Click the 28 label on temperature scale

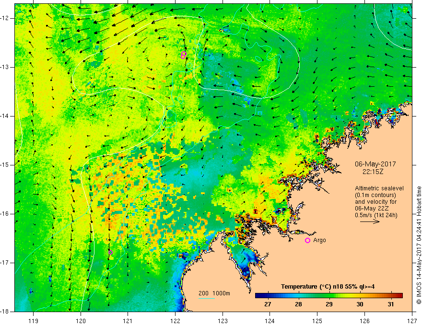pos(298,304)
